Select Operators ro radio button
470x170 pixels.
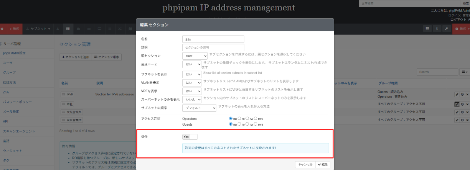click(x=239, y=119)
